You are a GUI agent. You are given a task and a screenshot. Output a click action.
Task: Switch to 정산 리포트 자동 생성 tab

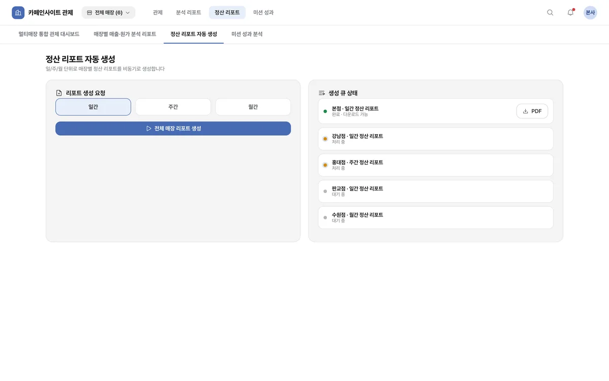point(194,34)
